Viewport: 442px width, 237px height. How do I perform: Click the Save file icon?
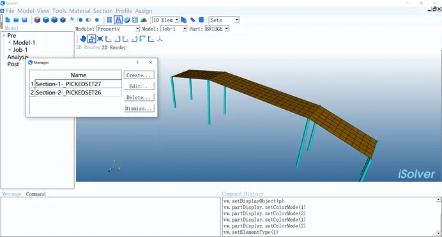pos(24,20)
